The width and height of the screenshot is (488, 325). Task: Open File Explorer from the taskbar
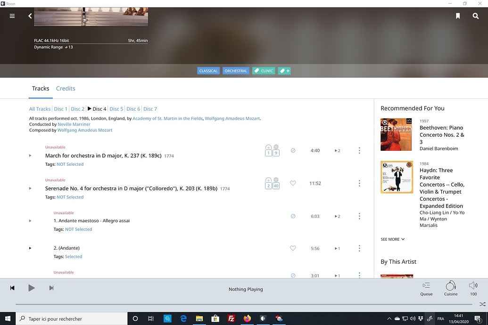(199, 318)
